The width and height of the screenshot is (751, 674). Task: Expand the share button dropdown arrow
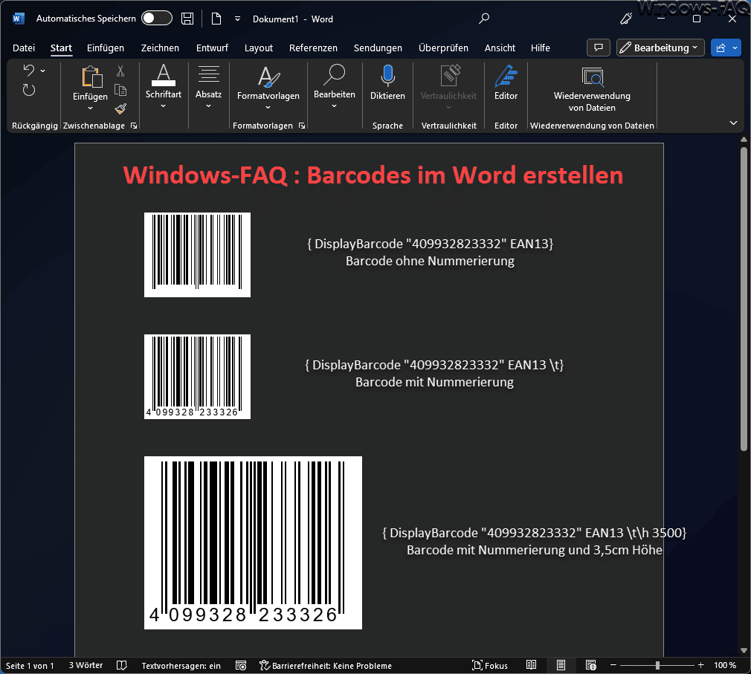735,48
